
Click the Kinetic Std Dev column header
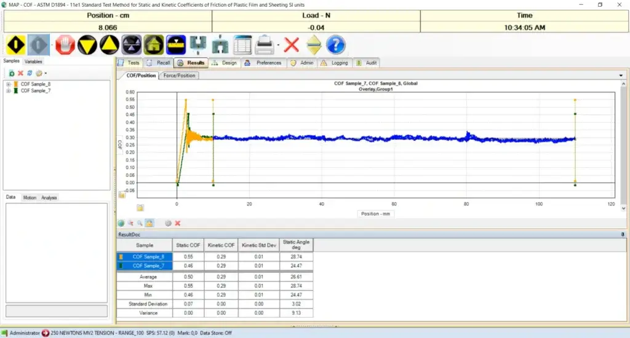click(x=259, y=245)
